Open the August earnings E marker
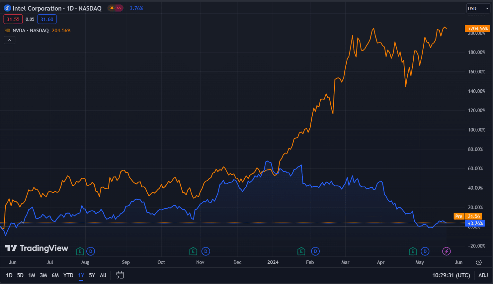Image resolution: width=493 pixels, height=284 pixels. tap(80, 251)
